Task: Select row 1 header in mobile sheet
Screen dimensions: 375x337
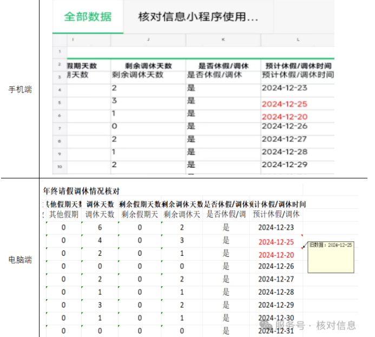Action: click(x=60, y=51)
